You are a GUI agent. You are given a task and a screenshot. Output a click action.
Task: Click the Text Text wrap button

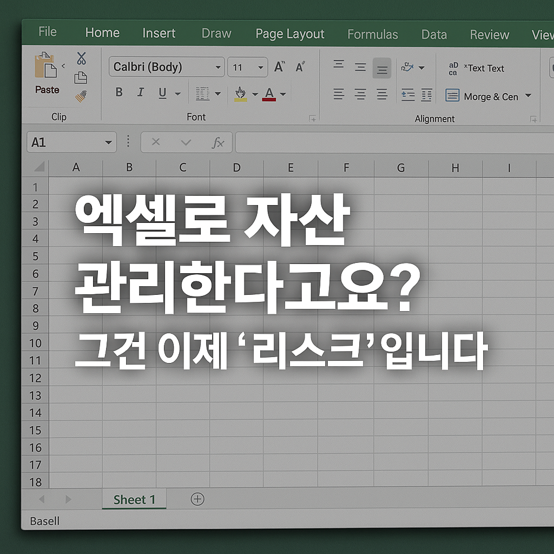click(x=476, y=69)
